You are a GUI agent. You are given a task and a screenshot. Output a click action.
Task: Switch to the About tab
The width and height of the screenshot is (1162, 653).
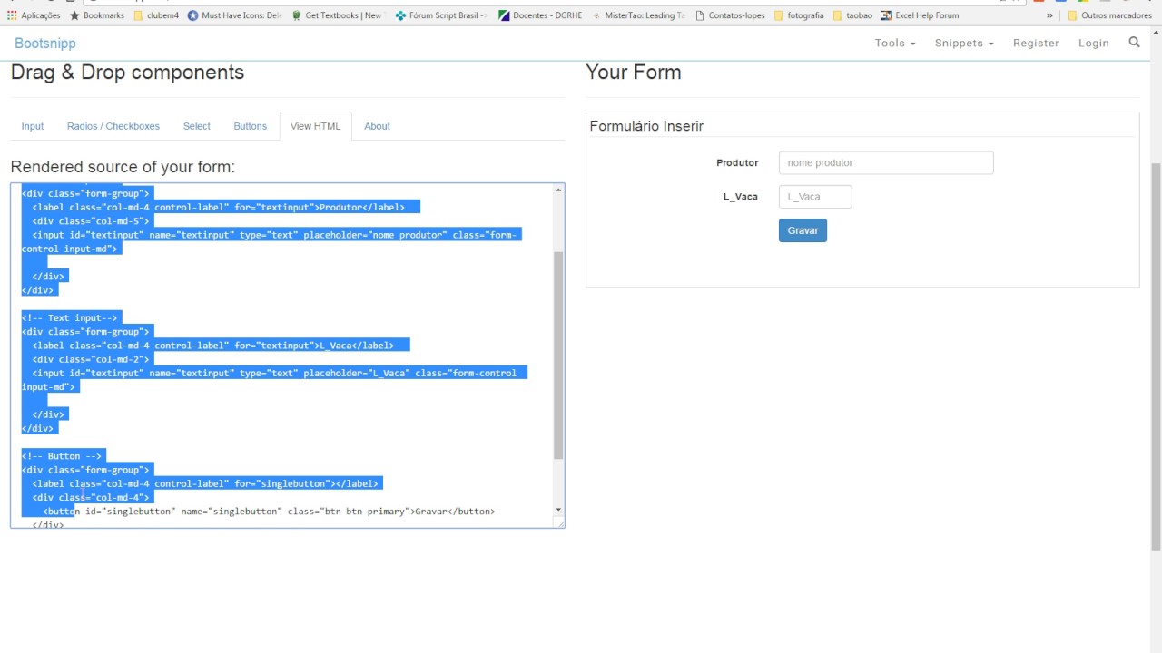378,126
